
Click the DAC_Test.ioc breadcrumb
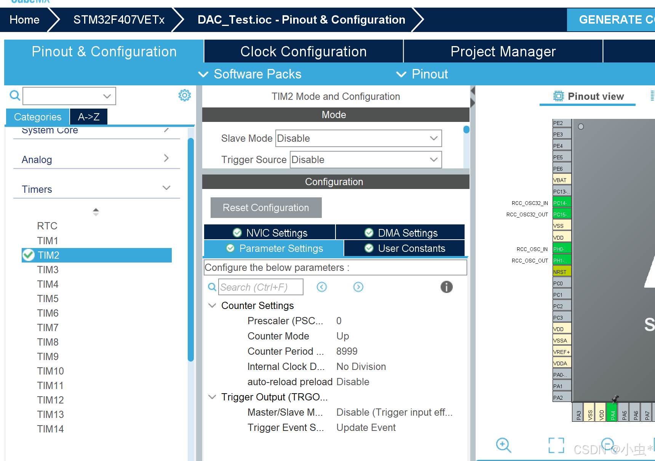coord(301,19)
